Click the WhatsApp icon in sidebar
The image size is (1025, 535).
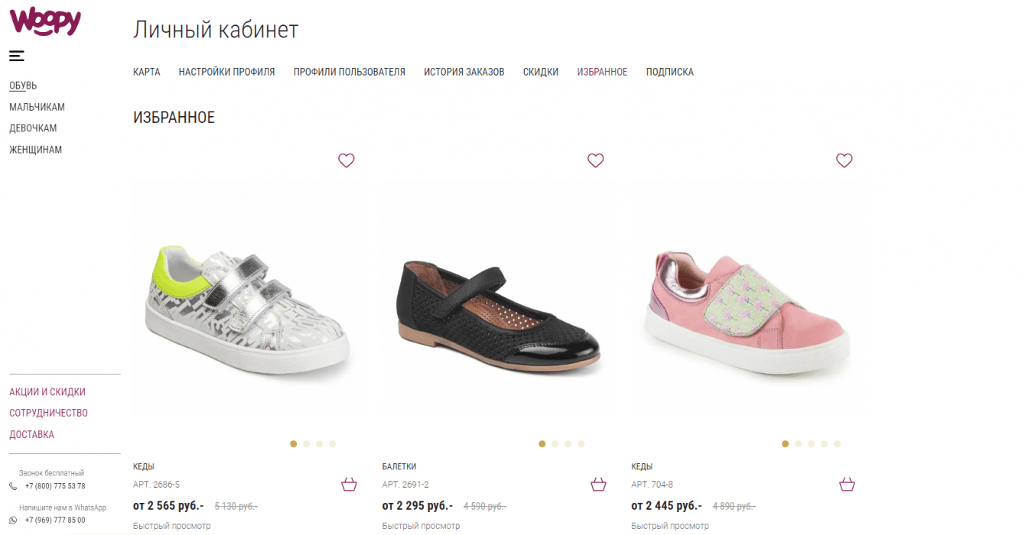13,520
